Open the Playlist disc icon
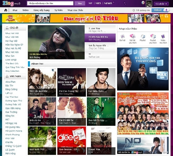Viewport: 173px width, 156px height. pos(143,36)
